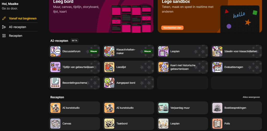
Task: Open the Tijdlijn van gebeurtenissen icon
Action: coord(55,67)
